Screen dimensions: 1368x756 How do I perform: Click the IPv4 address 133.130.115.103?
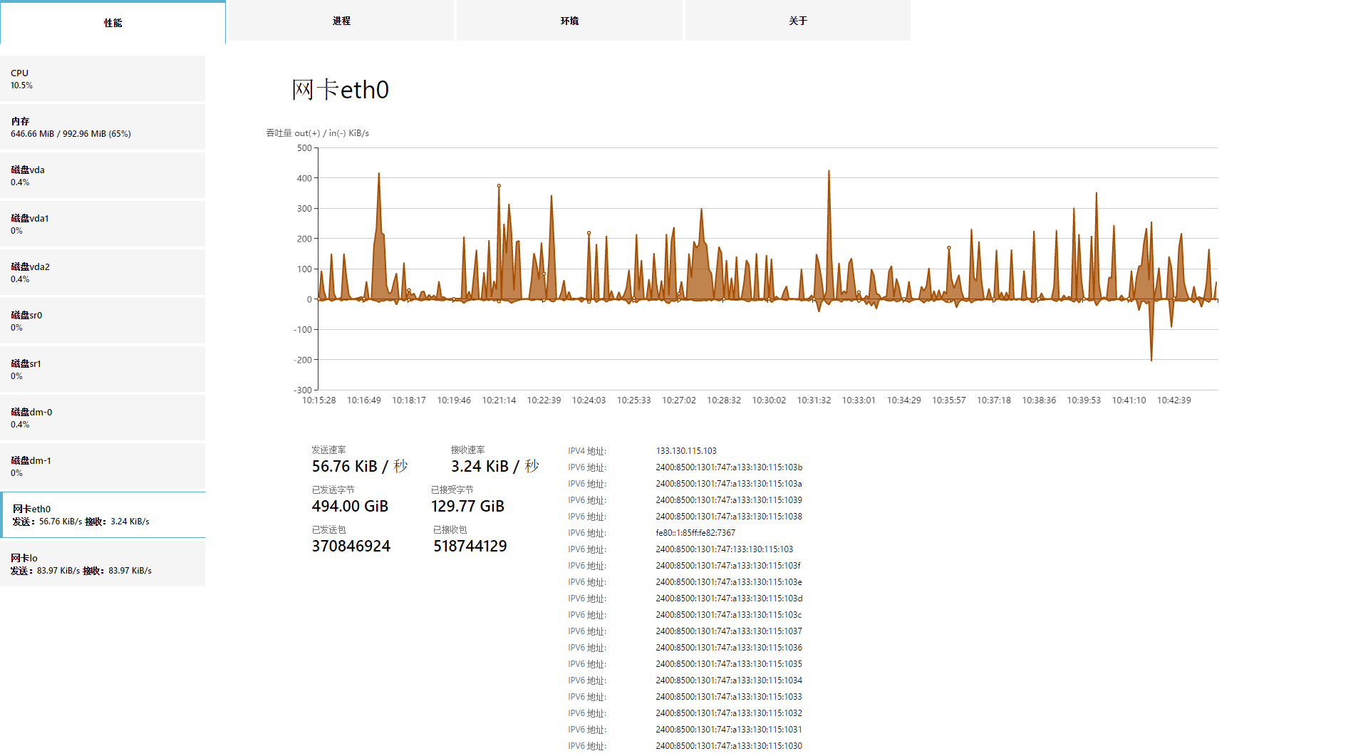point(686,450)
